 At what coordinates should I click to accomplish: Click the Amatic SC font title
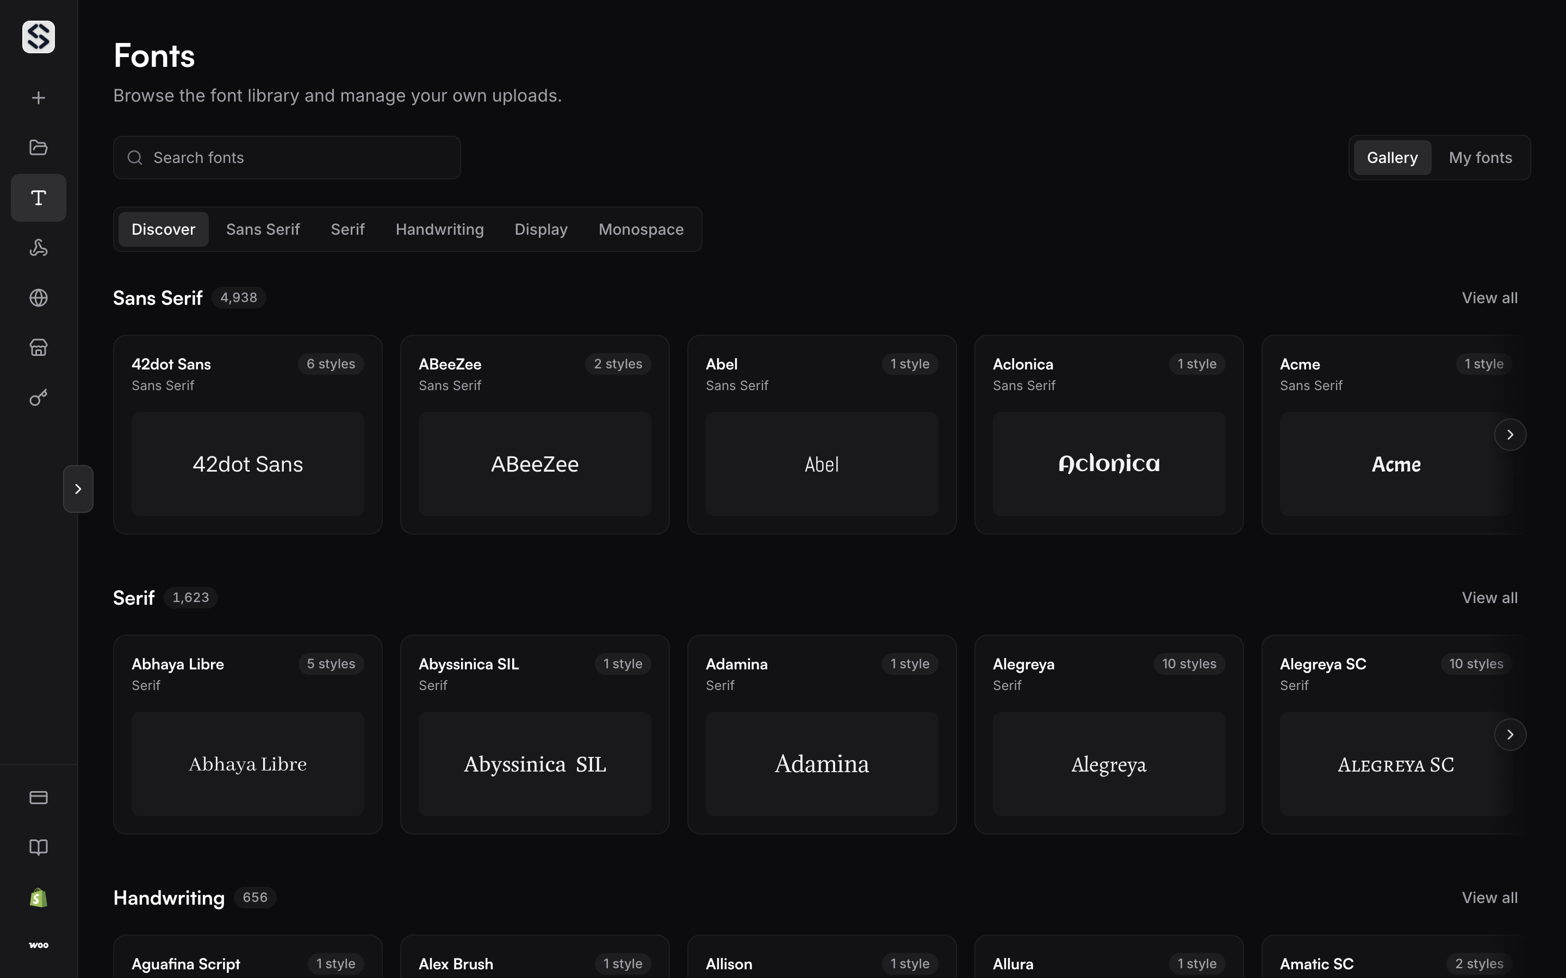(x=1316, y=964)
